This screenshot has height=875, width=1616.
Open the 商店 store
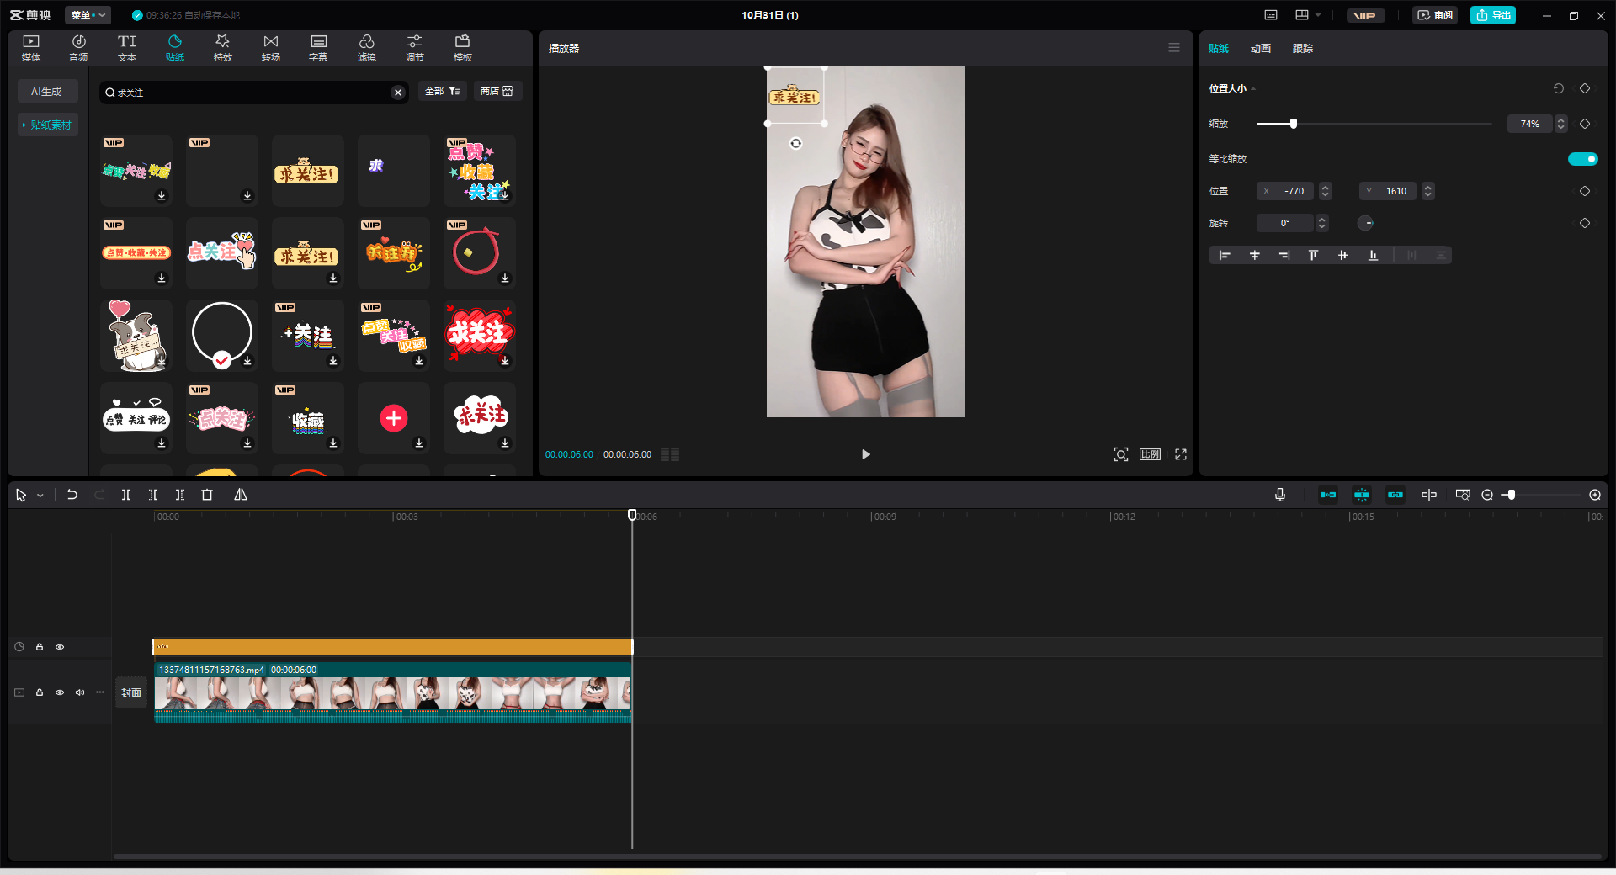click(x=497, y=91)
